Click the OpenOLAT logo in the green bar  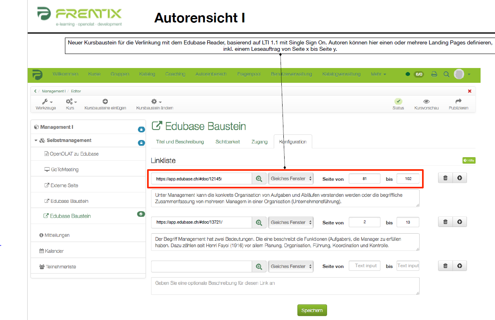pyautogui.click(x=37, y=74)
